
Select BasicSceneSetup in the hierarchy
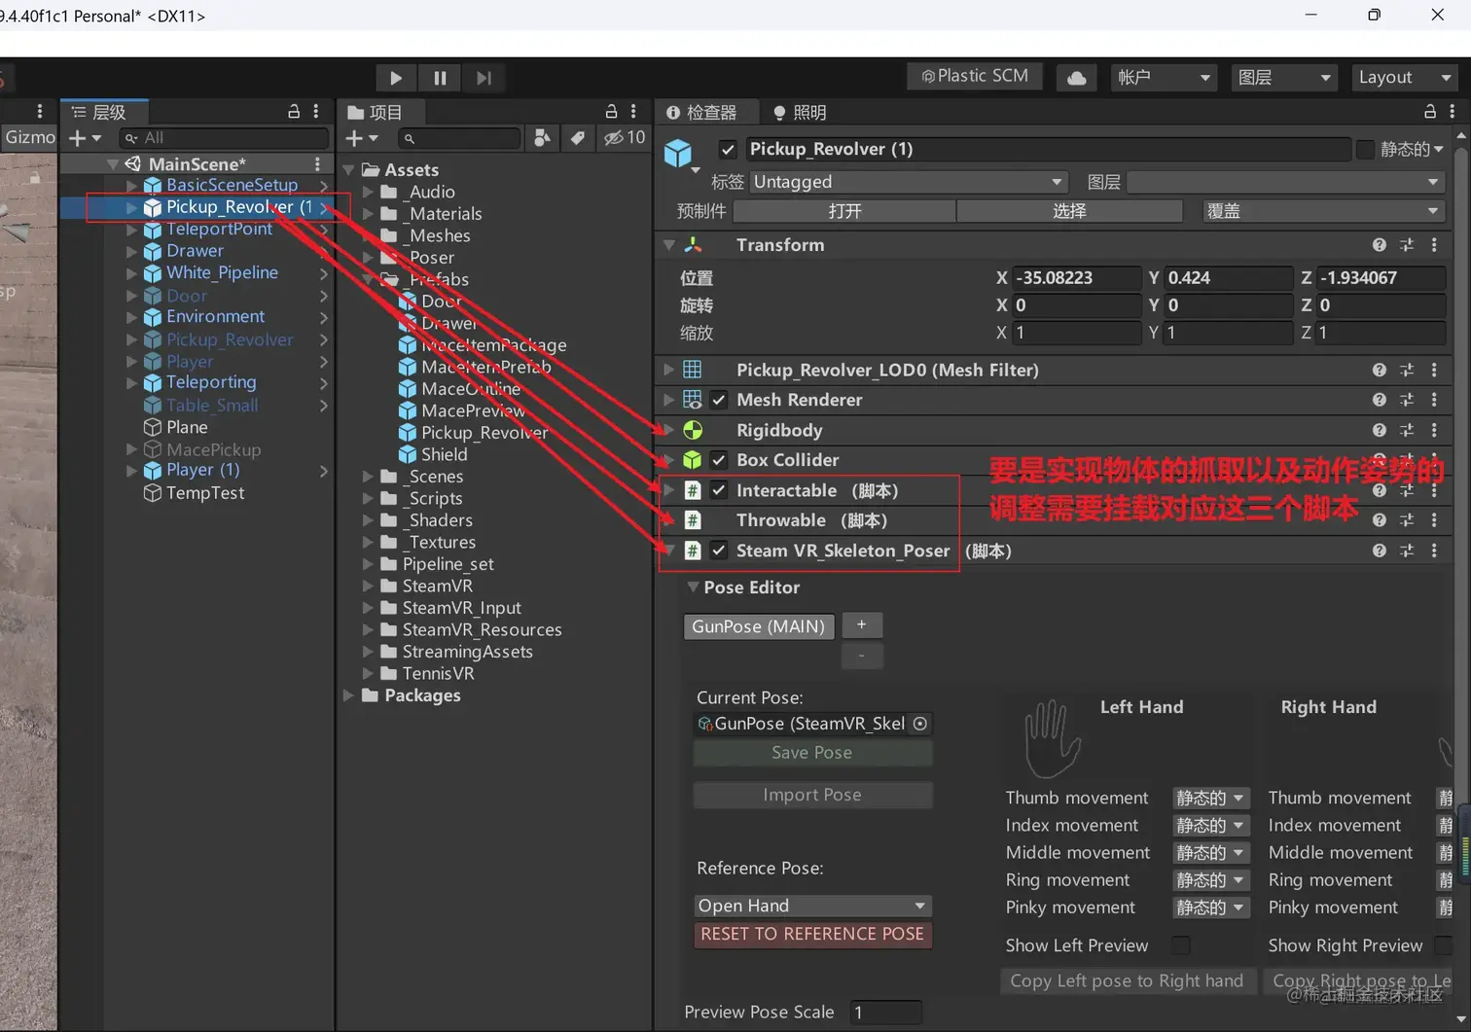[232, 185]
